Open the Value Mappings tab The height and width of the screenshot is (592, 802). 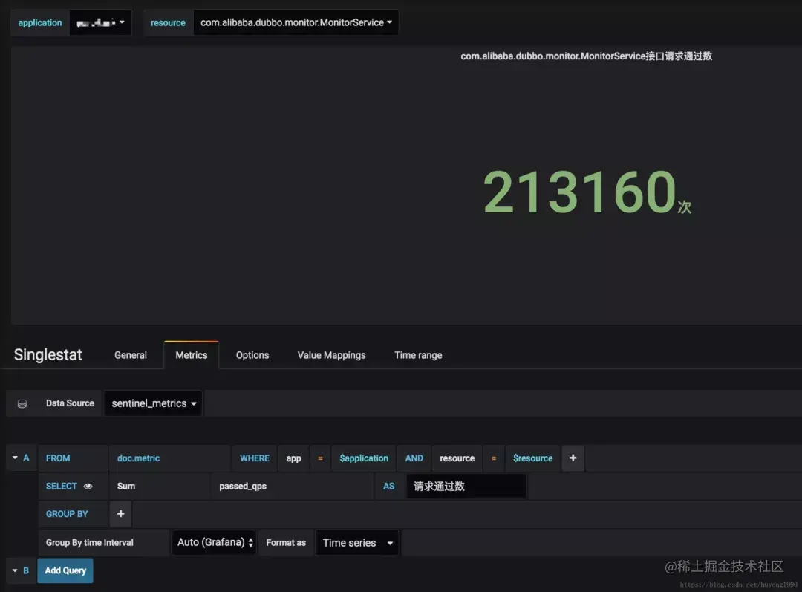pos(331,355)
